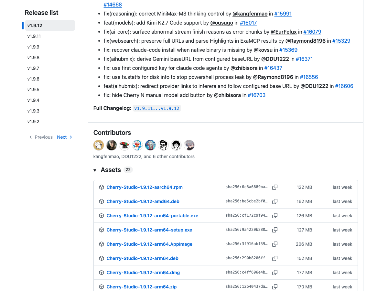The height and width of the screenshot is (291, 388).
Task: Click package icon beside aarch64.rpm
Action: click(102, 187)
